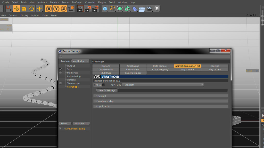Open the Create menu
This screenshot has height=148, width=264.
click(x=6, y=2)
